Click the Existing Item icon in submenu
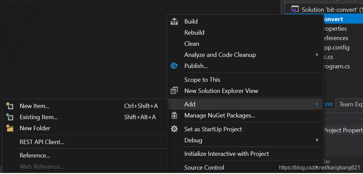The width and height of the screenshot is (363, 174). (x=9, y=117)
